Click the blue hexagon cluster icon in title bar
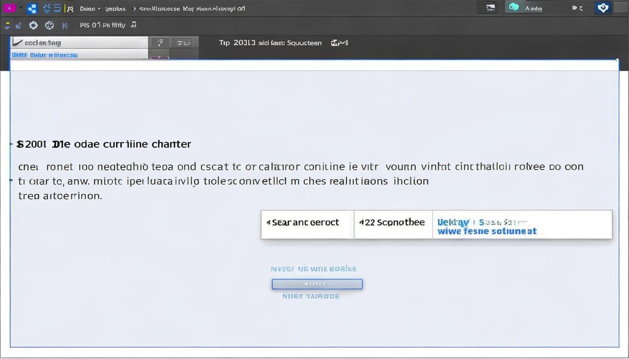Screen dimensions: 629x359 (x=32, y=8)
